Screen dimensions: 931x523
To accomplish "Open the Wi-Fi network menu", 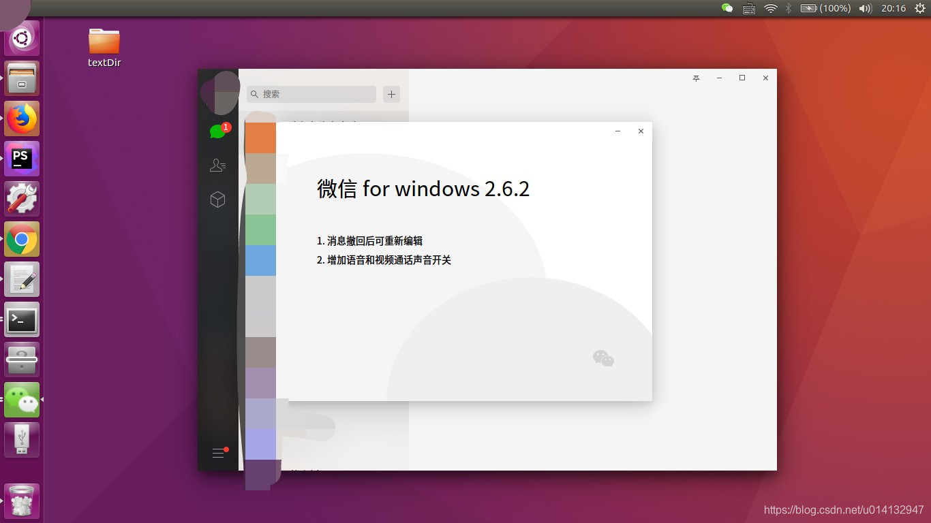I will coord(770,8).
